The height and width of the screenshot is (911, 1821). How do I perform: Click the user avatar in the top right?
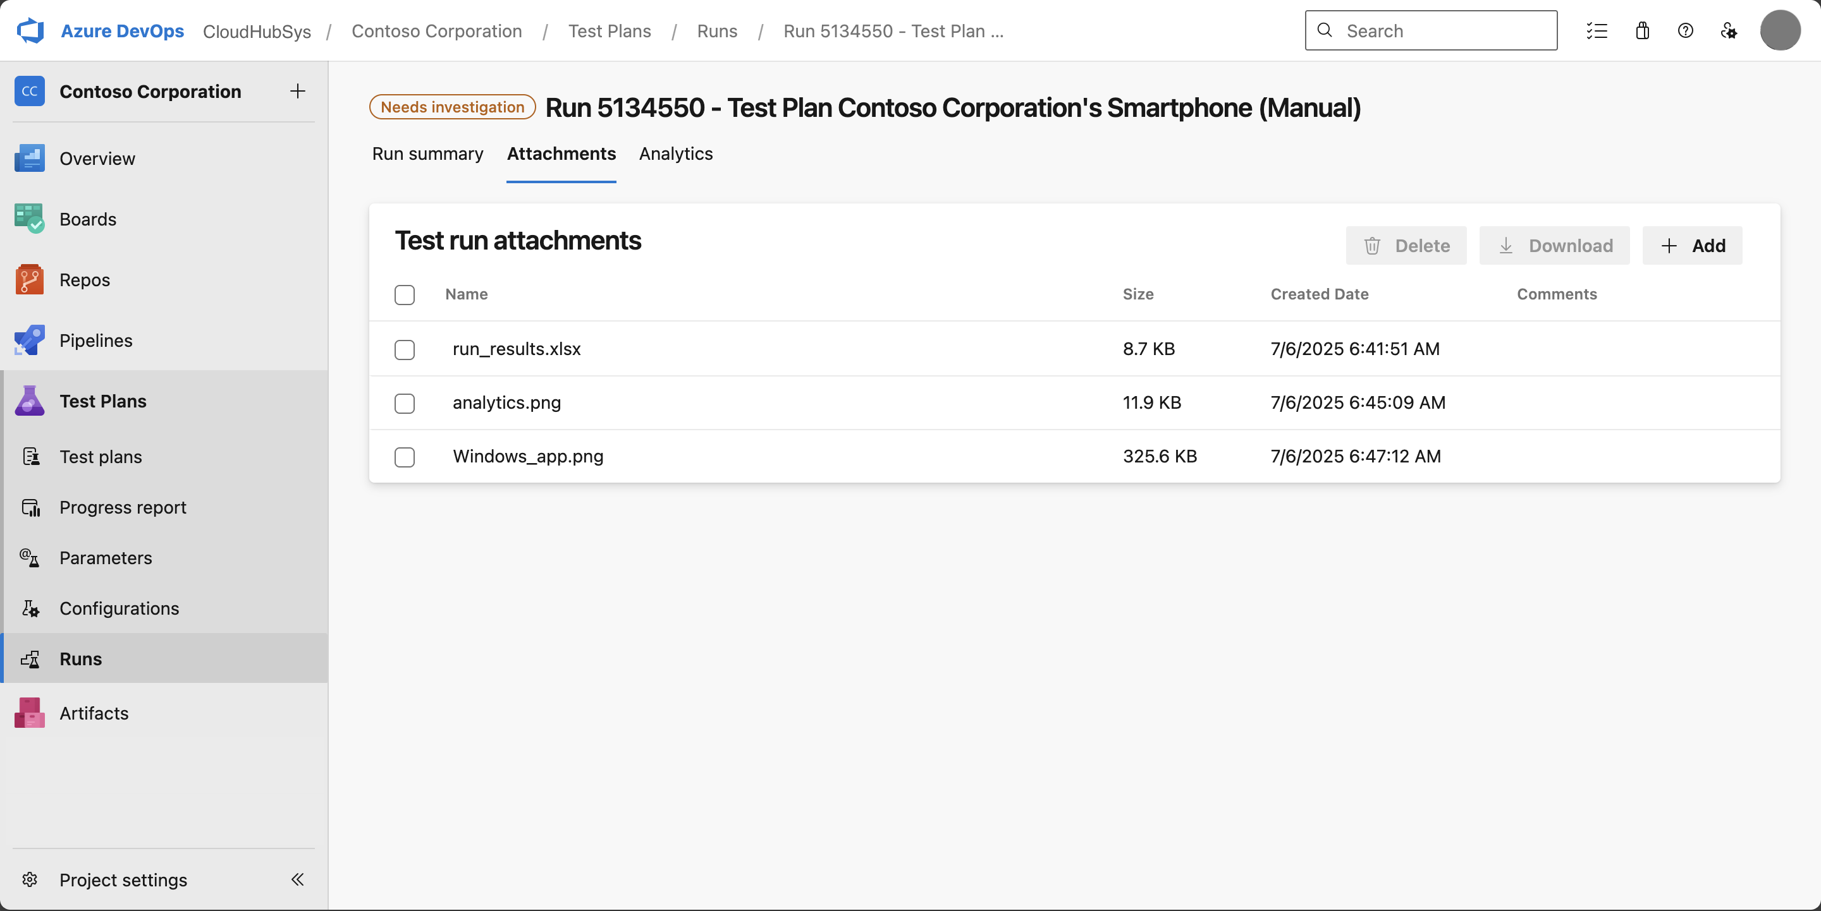(x=1780, y=30)
